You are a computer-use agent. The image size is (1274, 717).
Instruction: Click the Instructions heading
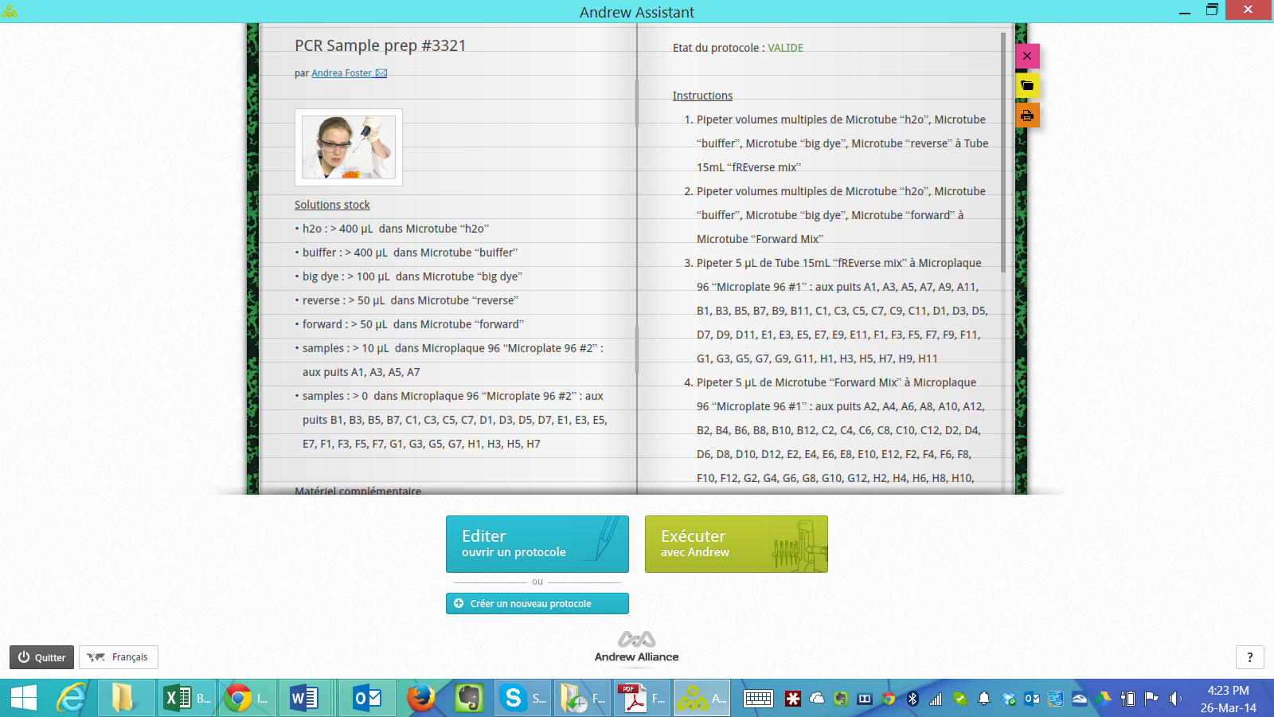coord(702,96)
